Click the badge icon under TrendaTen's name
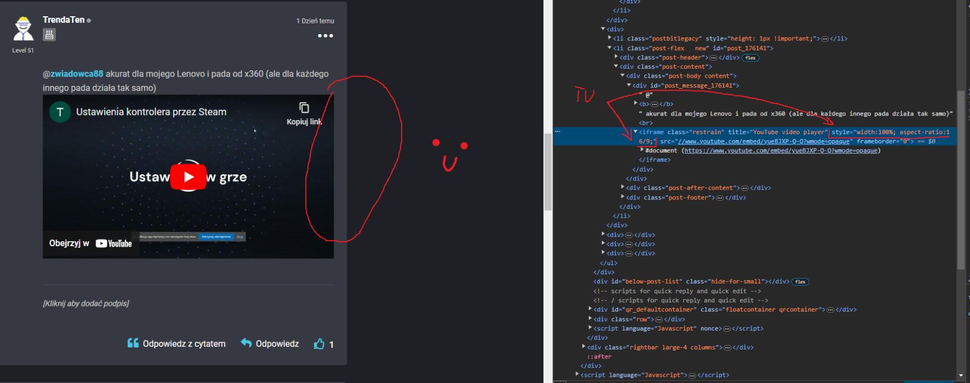This screenshot has width=970, height=383. 49,35
